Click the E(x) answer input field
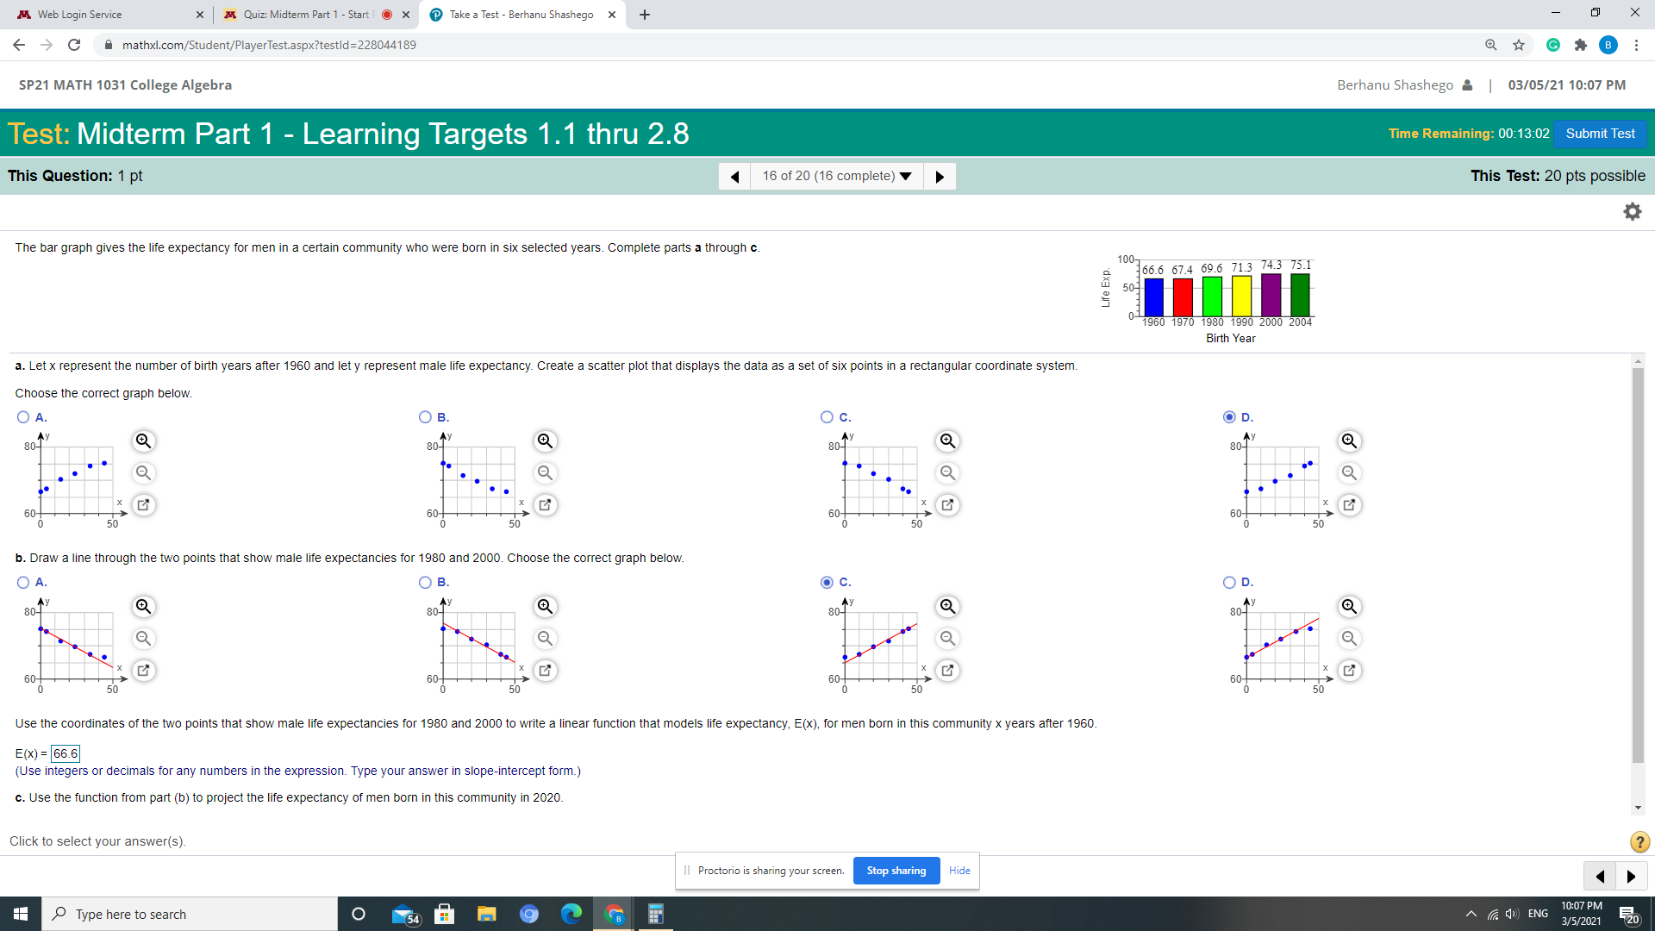 pyautogui.click(x=66, y=753)
